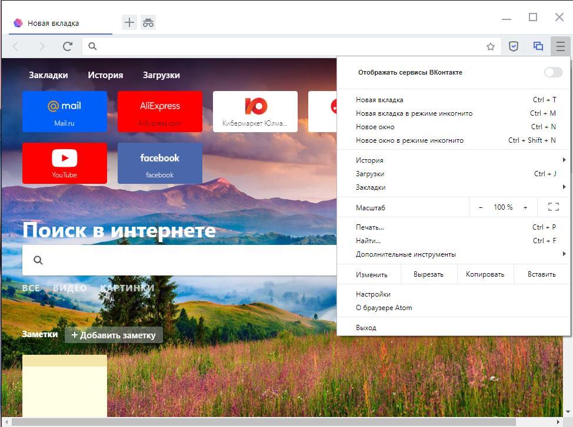
Task: Click the horizontal scrollbar at bottom
Action: tap(264, 422)
